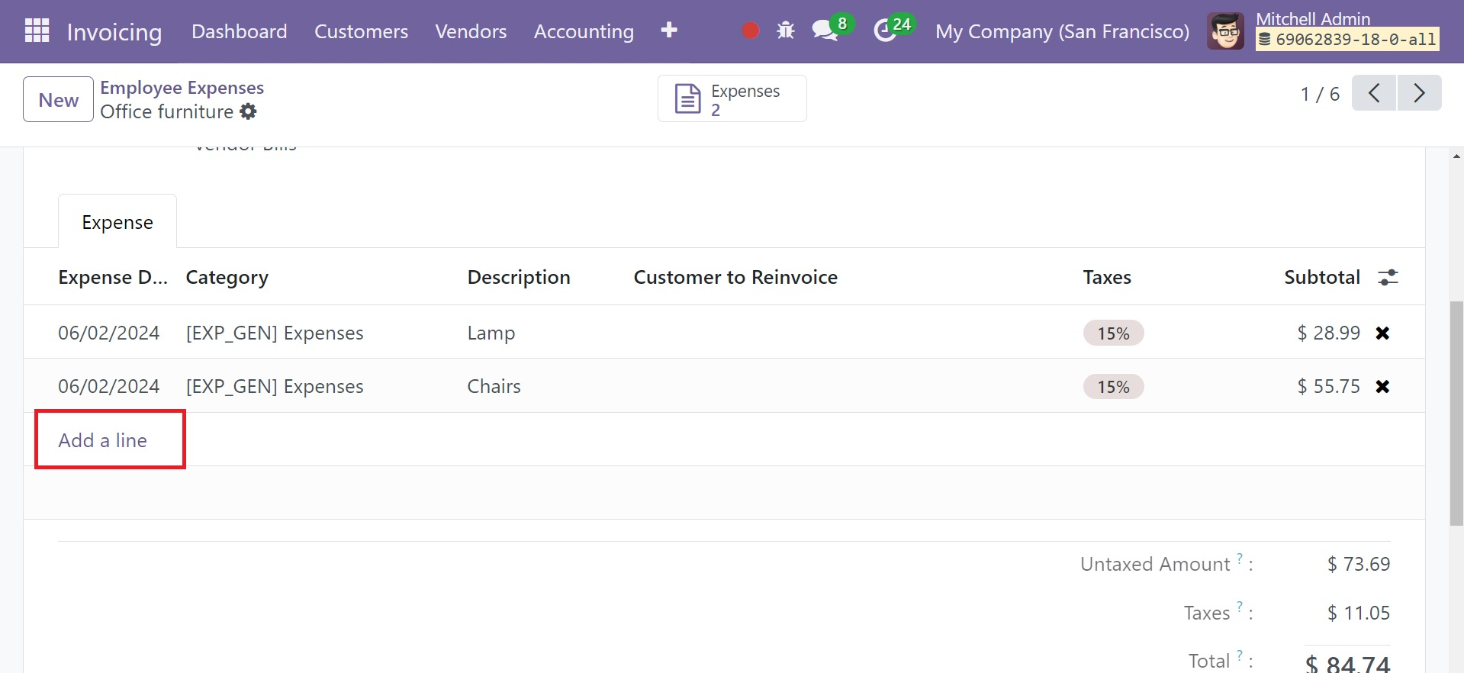
Task: Open the Accounting menu
Action: click(x=584, y=31)
